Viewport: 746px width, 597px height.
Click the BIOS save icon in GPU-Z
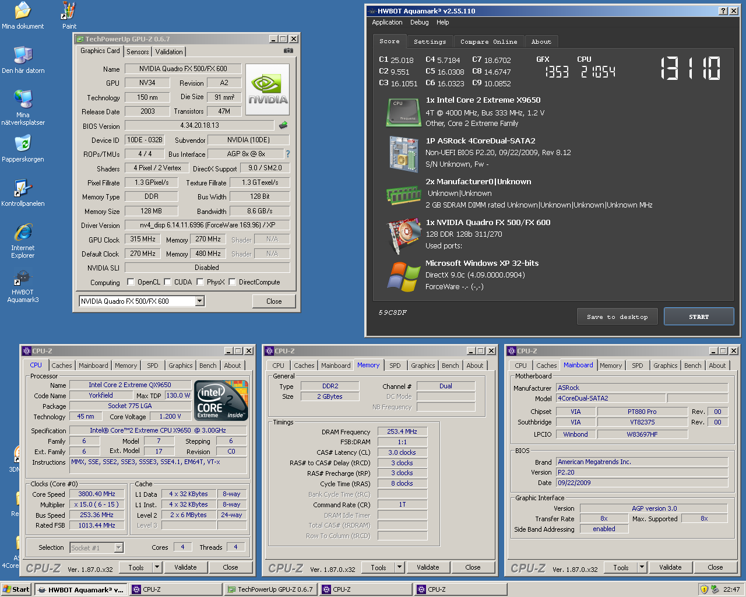click(283, 125)
